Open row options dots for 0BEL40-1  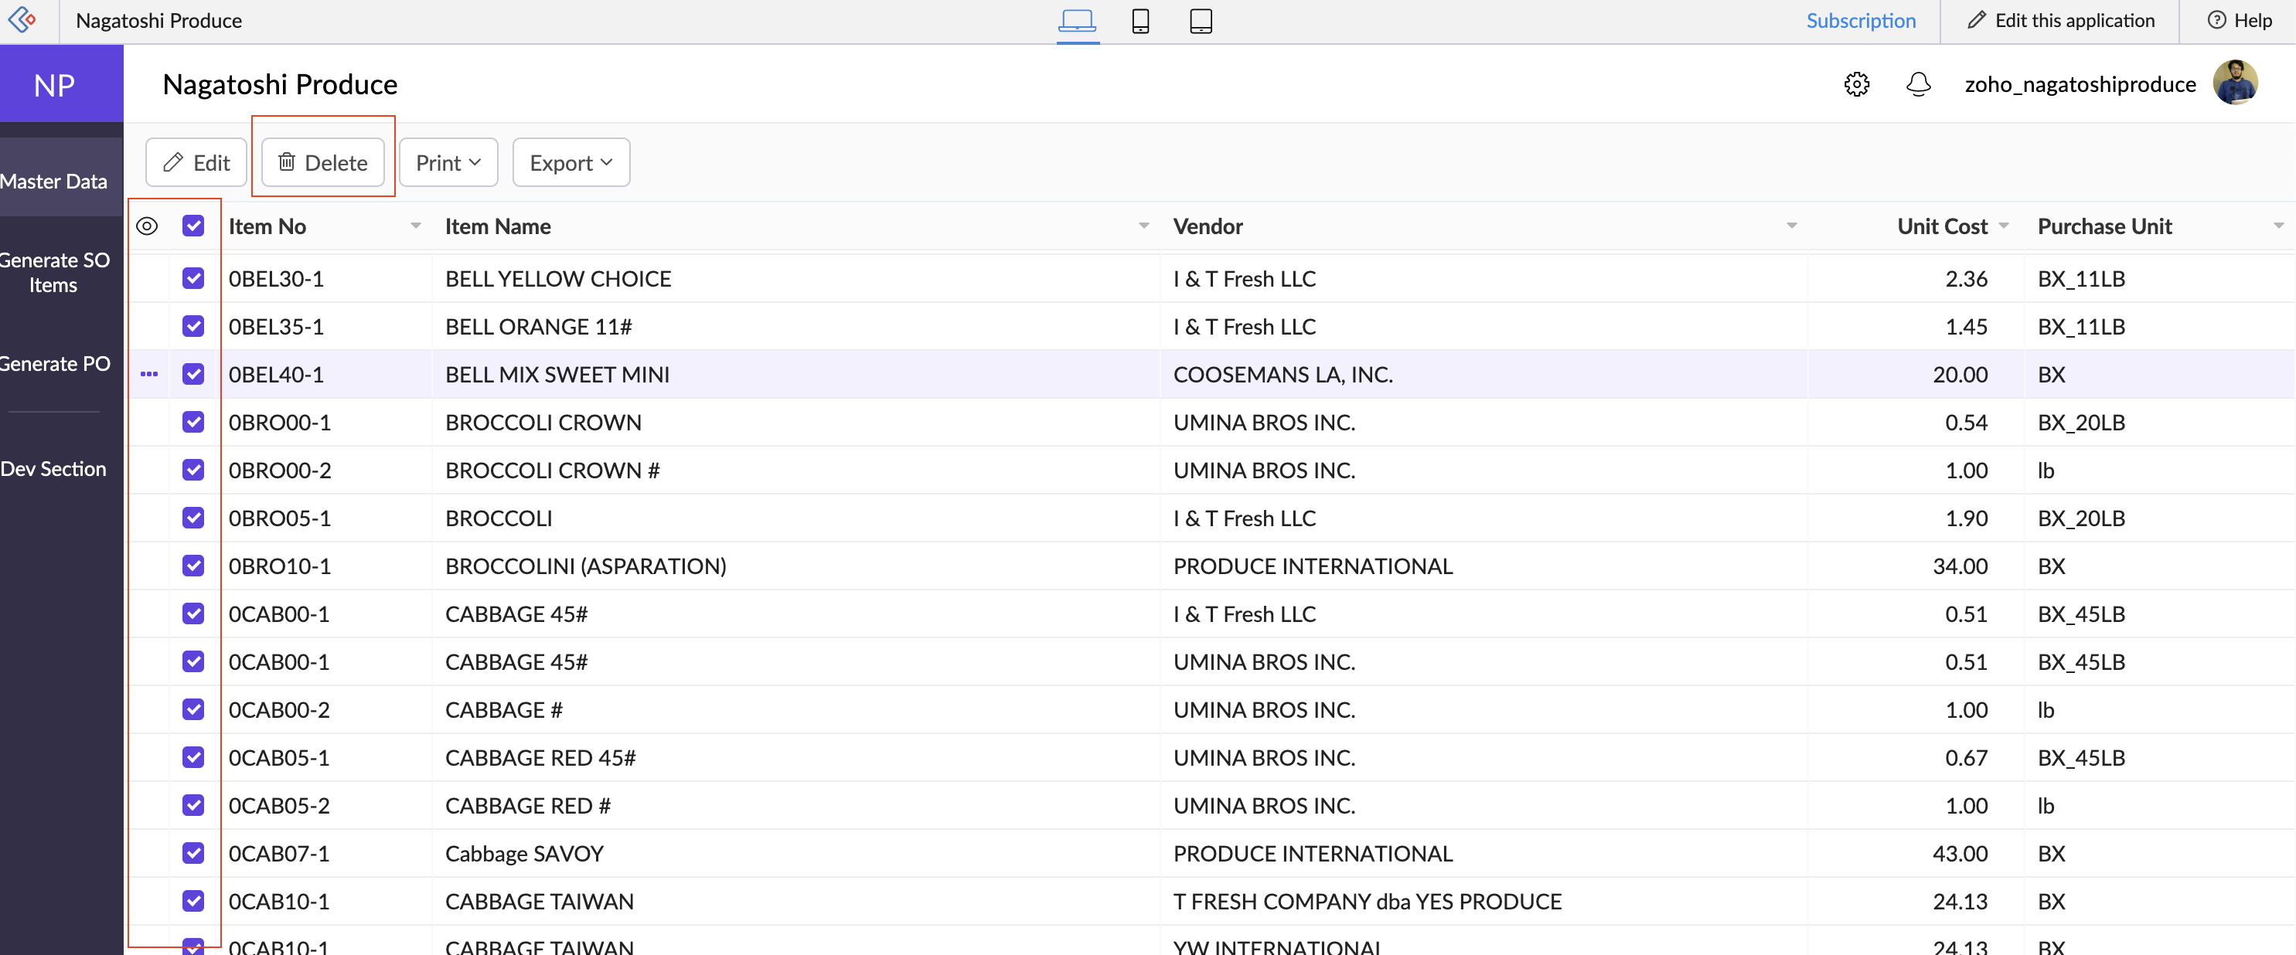tap(149, 374)
